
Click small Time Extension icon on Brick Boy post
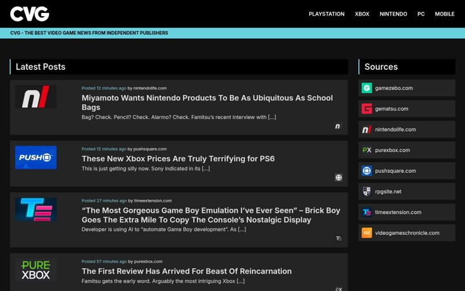pos(338,239)
